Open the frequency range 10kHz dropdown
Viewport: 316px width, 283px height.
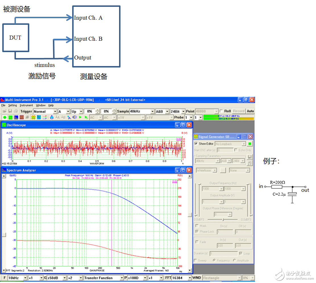[x=17, y=278]
